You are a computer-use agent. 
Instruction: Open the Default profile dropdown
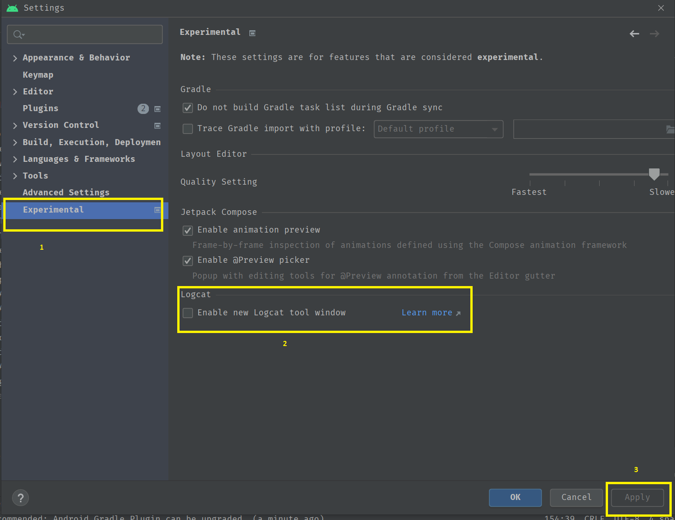pos(438,129)
